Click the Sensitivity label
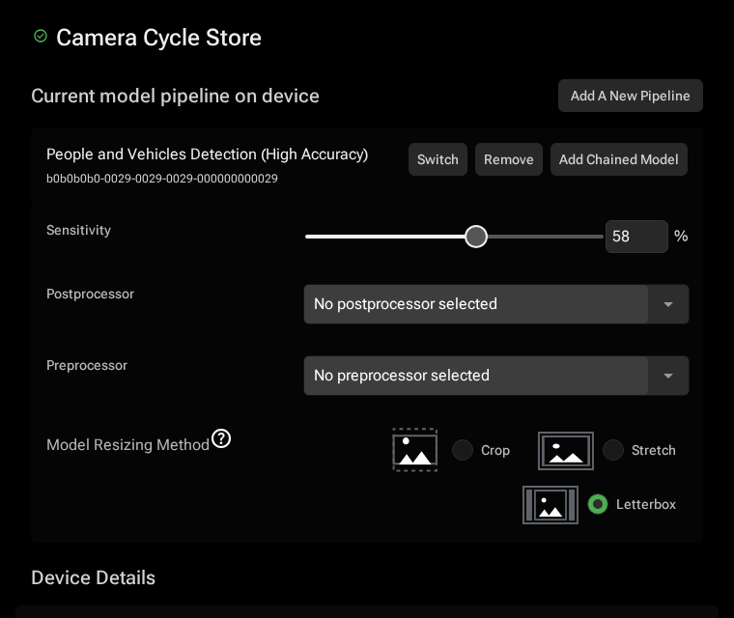Screen dimensions: 734x618 tap(78, 230)
